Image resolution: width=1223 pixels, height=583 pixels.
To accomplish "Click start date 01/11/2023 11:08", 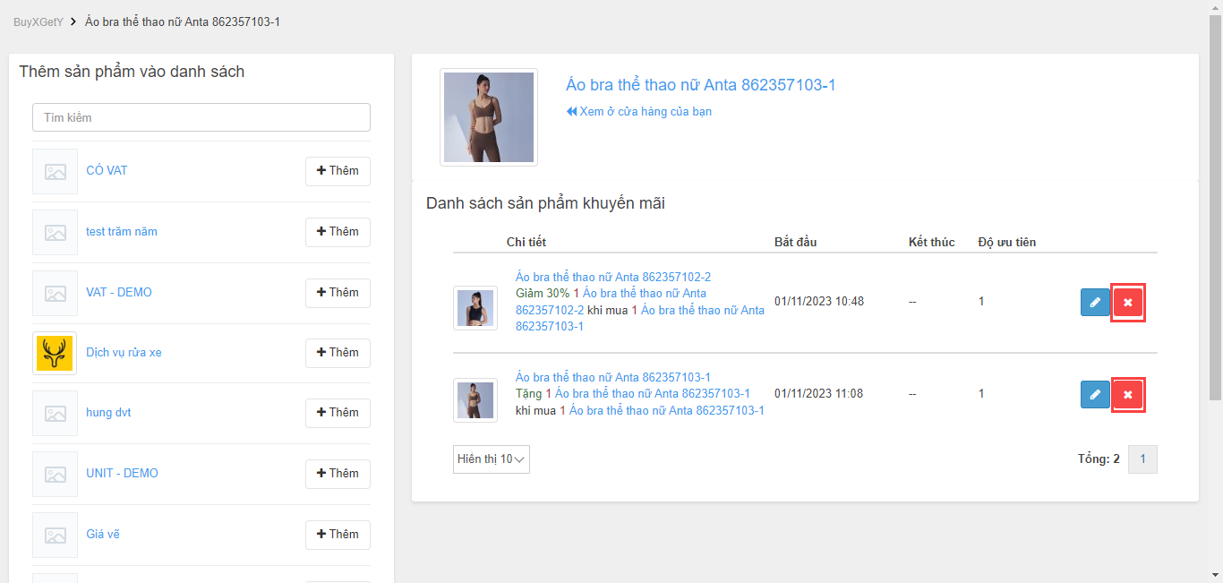I will tap(819, 393).
